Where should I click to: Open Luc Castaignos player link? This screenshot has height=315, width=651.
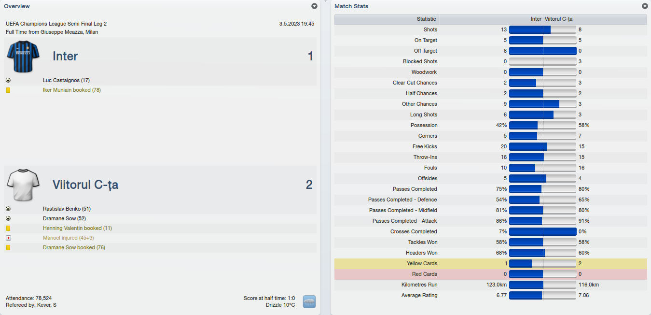tap(66, 80)
